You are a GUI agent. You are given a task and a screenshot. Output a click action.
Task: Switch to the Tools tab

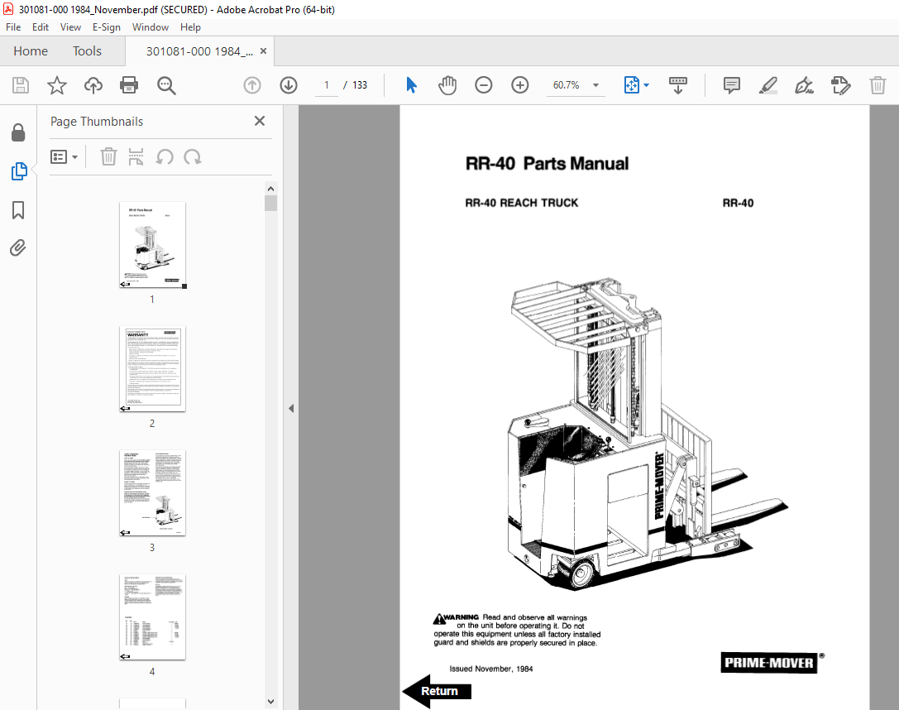87,50
